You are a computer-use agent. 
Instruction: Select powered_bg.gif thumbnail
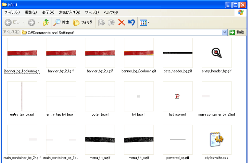(x=178, y=139)
